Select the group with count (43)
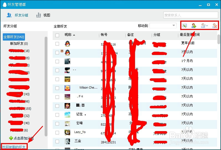 18,94
